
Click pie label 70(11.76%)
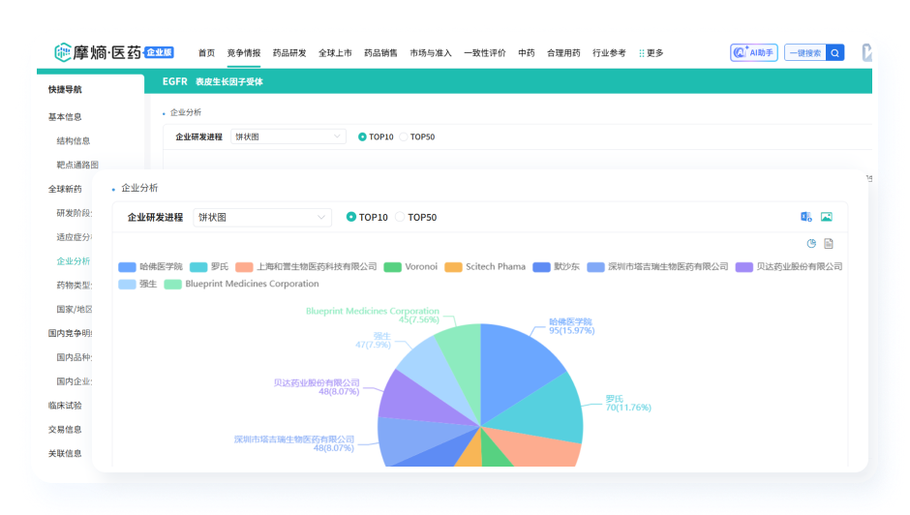pyautogui.click(x=628, y=408)
